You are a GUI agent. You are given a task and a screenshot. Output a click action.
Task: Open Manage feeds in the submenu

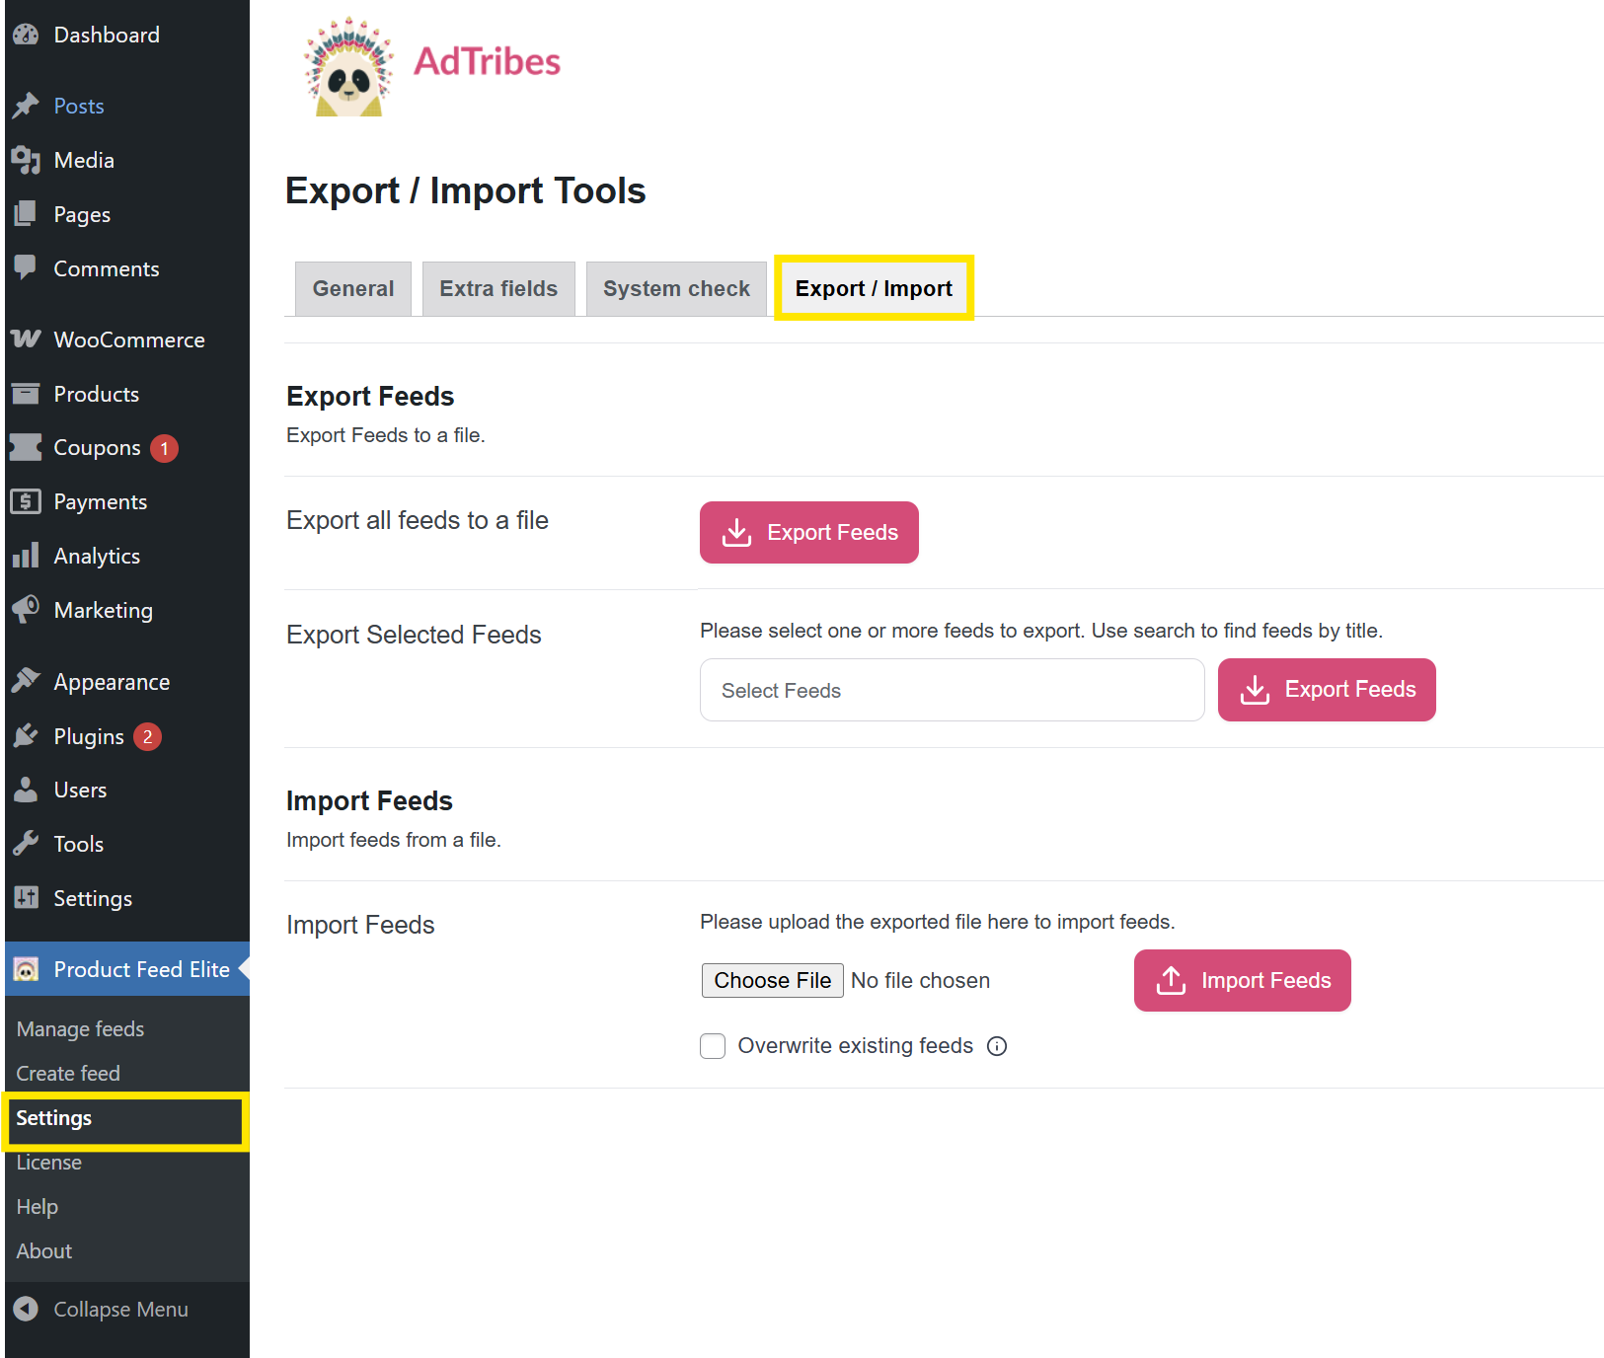tap(80, 1028)
